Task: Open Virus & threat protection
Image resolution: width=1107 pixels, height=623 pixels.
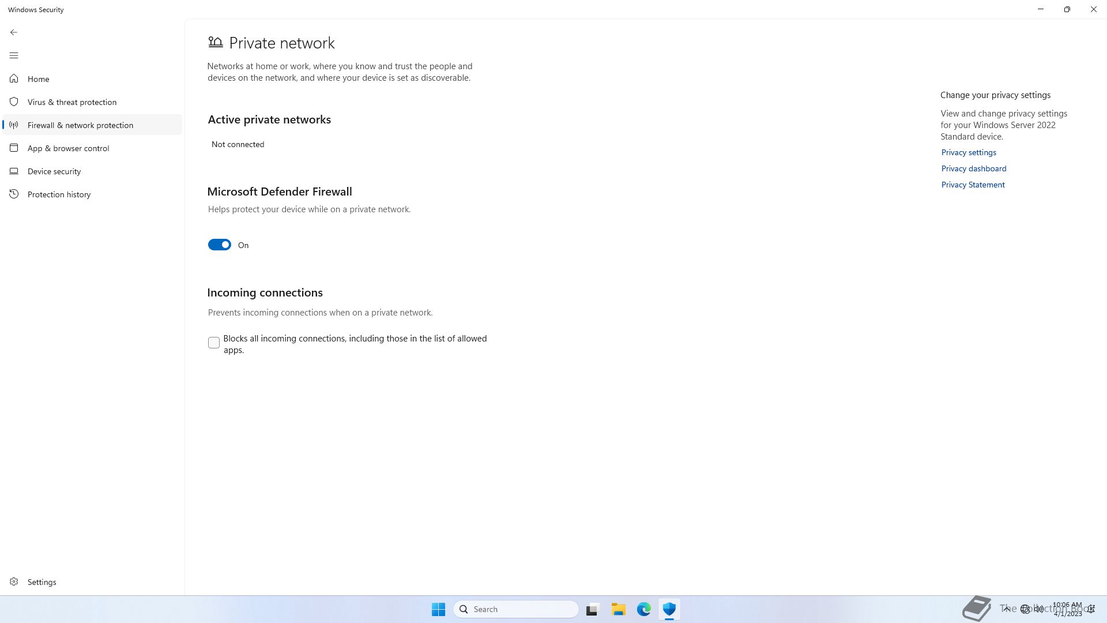Action: click(x=92, y=102)
